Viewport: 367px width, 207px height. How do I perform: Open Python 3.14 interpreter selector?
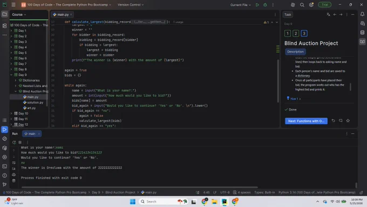coord(317,192)
